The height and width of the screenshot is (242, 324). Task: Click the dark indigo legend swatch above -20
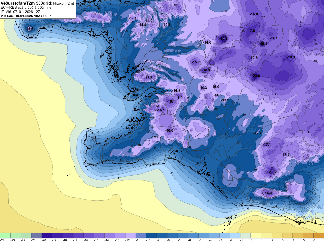pyautogui.click(x=47, y=236)
